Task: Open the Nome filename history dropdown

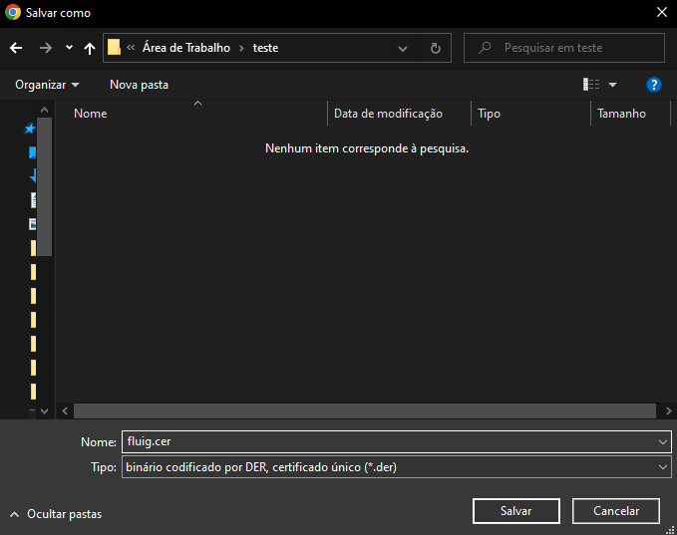Action: pyautogui.click(x=663, y=441)
